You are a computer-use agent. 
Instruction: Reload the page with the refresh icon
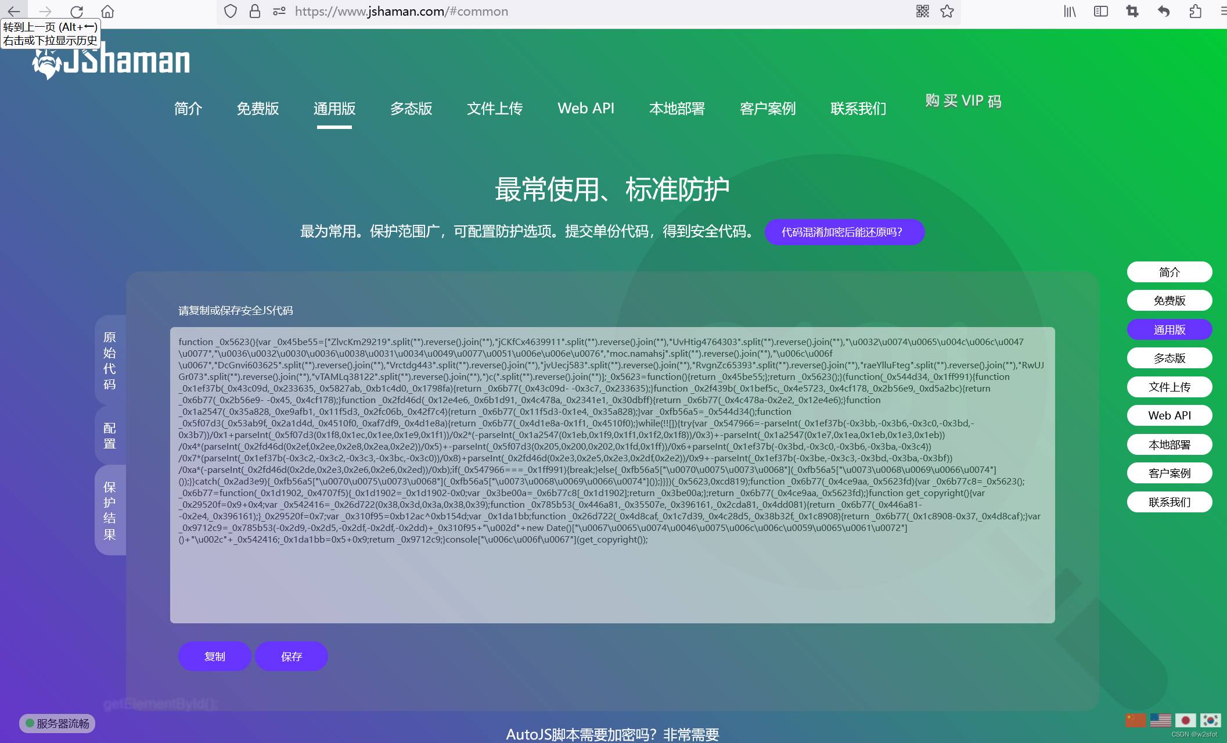click(x=76, y=12)
